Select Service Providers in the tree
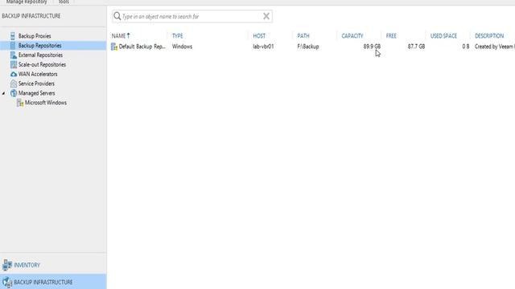 point(36,83)
